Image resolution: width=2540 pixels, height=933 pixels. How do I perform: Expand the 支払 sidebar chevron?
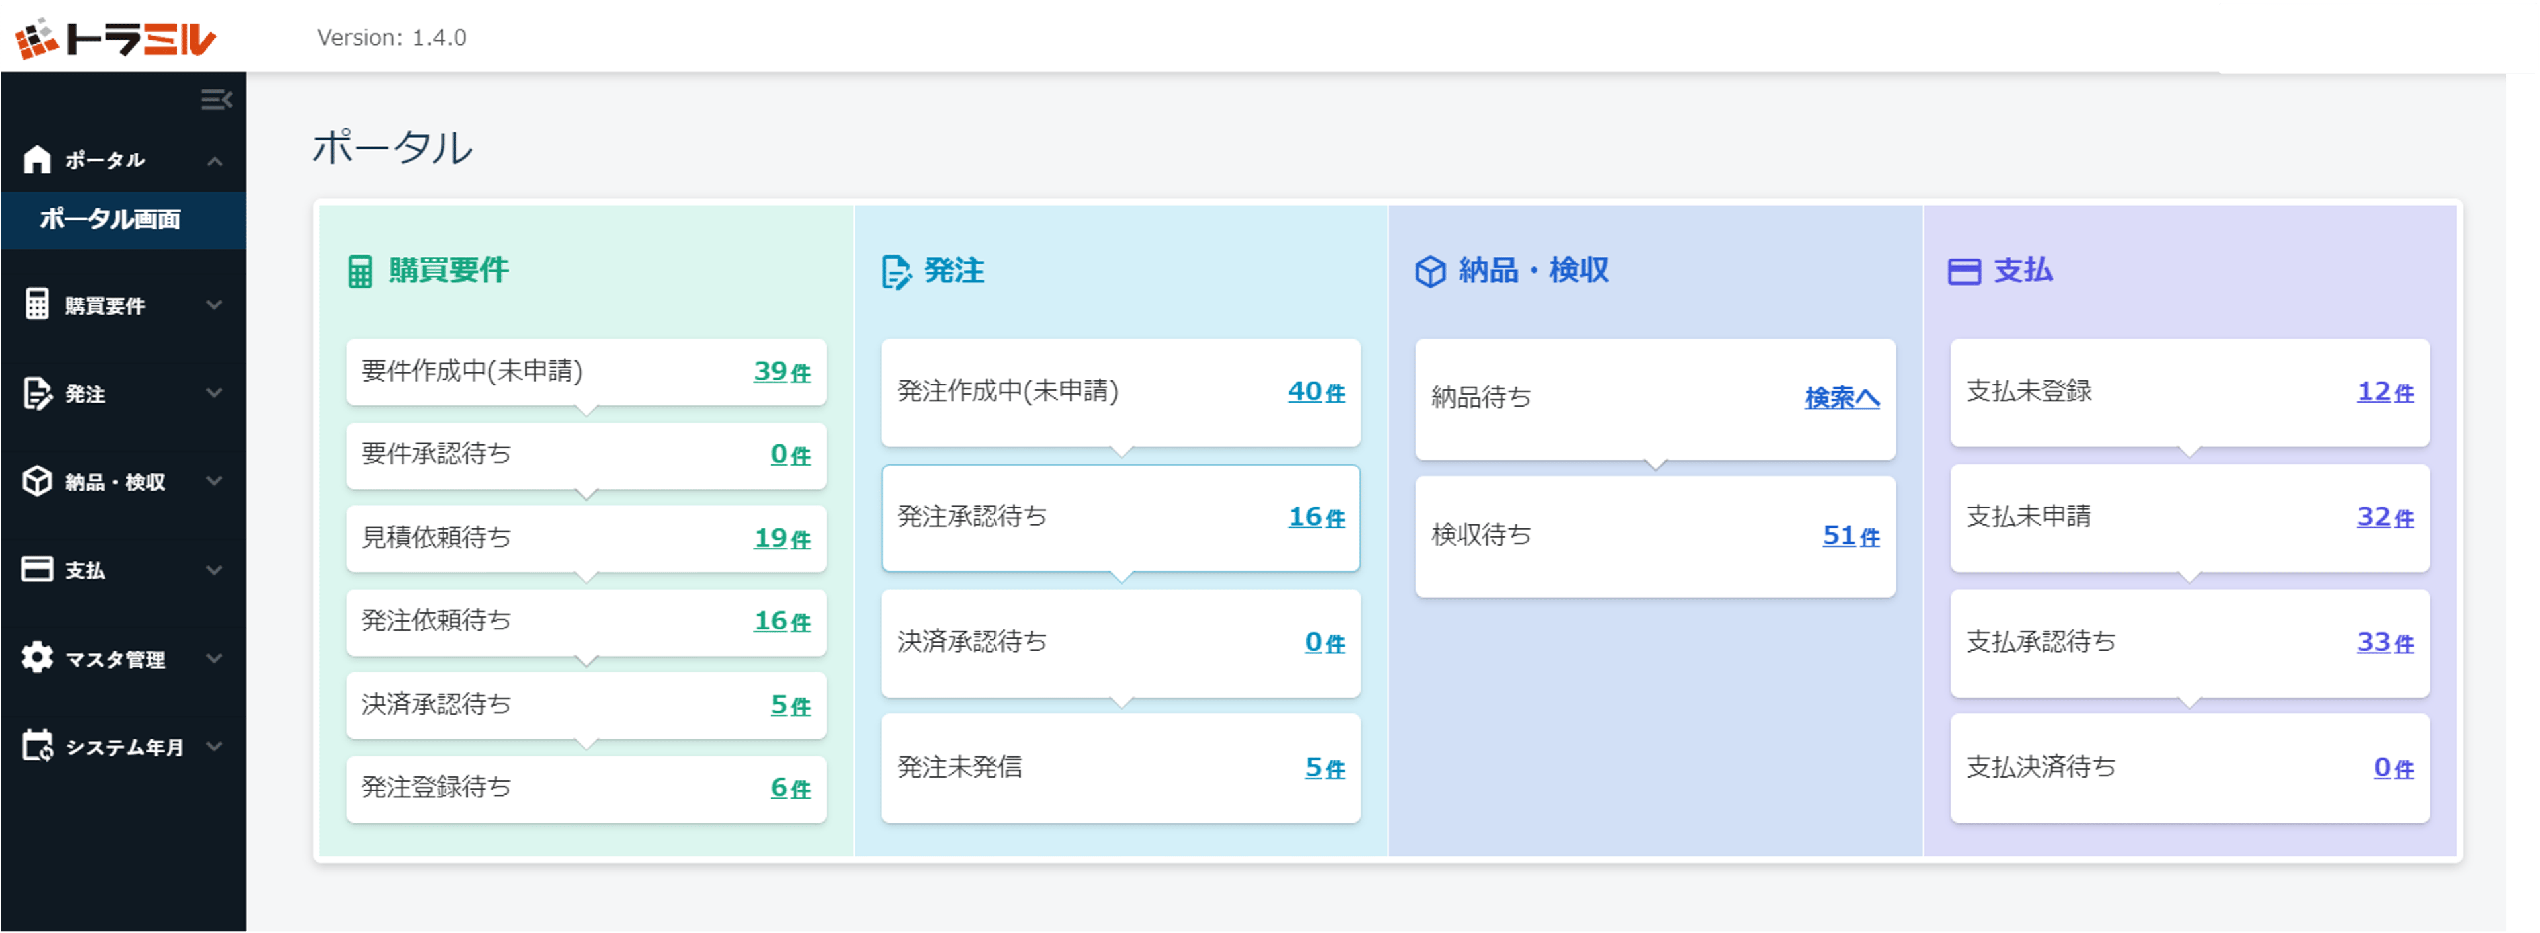[214, 569]
